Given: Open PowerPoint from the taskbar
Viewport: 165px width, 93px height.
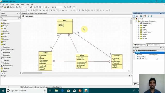Looking at the screenshot, I should 80,91.
